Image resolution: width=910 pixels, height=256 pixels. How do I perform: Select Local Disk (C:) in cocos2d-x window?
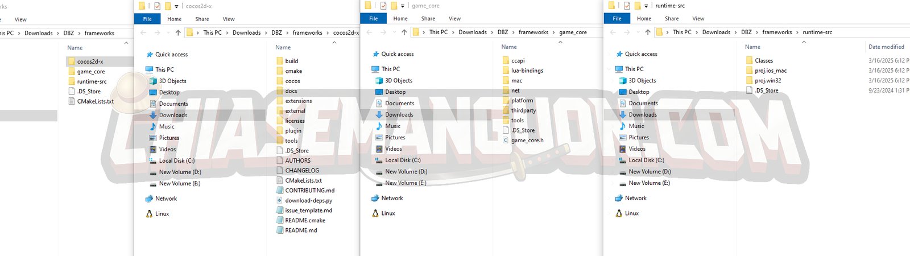(176, 160)
